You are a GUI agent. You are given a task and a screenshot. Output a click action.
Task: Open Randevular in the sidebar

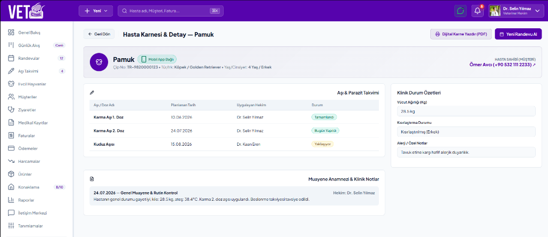[x=37, y=58]
